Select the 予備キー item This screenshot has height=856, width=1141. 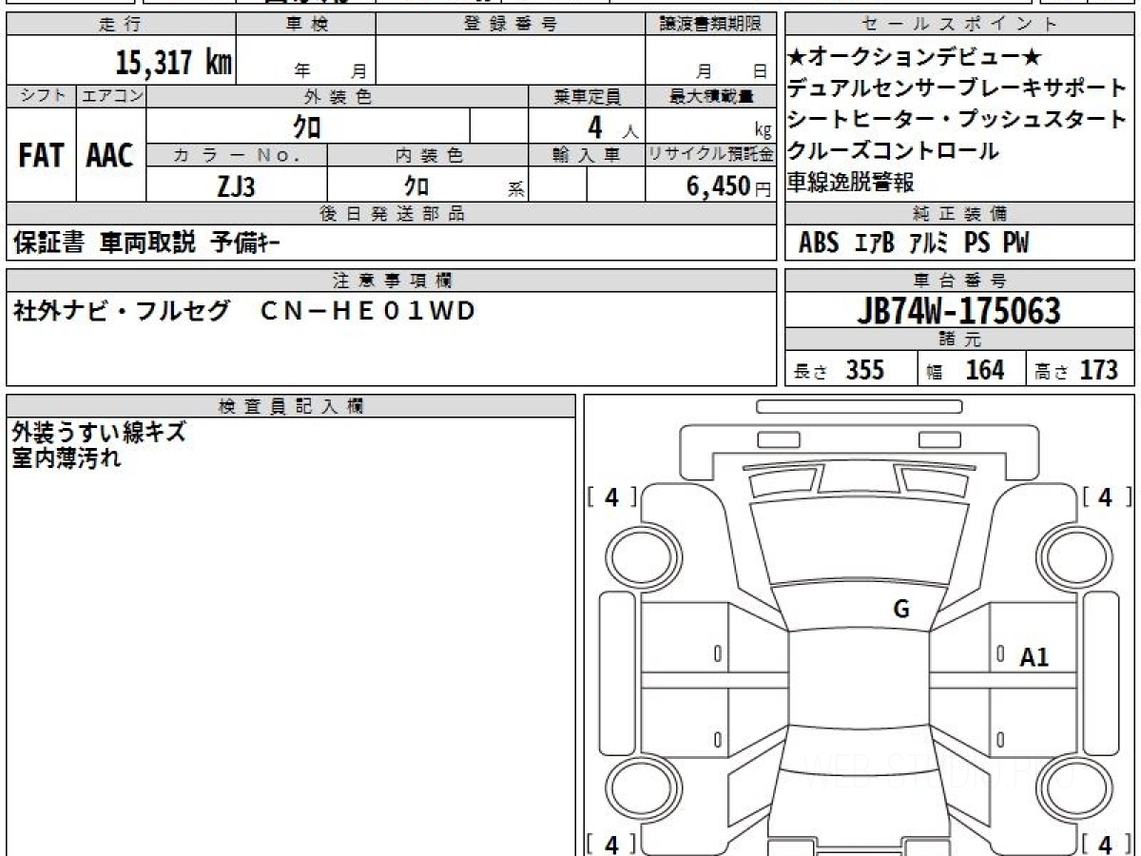click(245, 243)
